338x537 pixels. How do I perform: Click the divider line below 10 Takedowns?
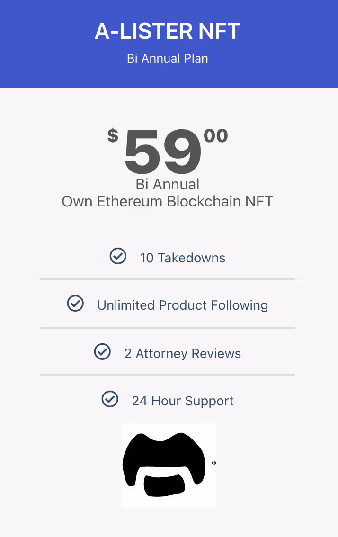pos(168,280)
